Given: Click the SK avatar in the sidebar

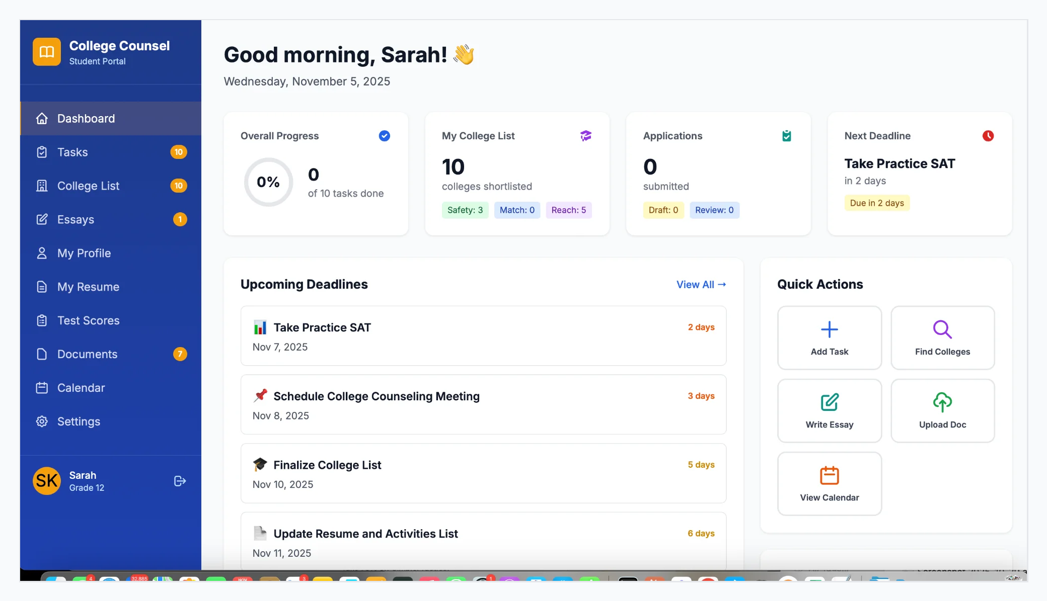Looking at the screenshot, I should click(46, 480).
